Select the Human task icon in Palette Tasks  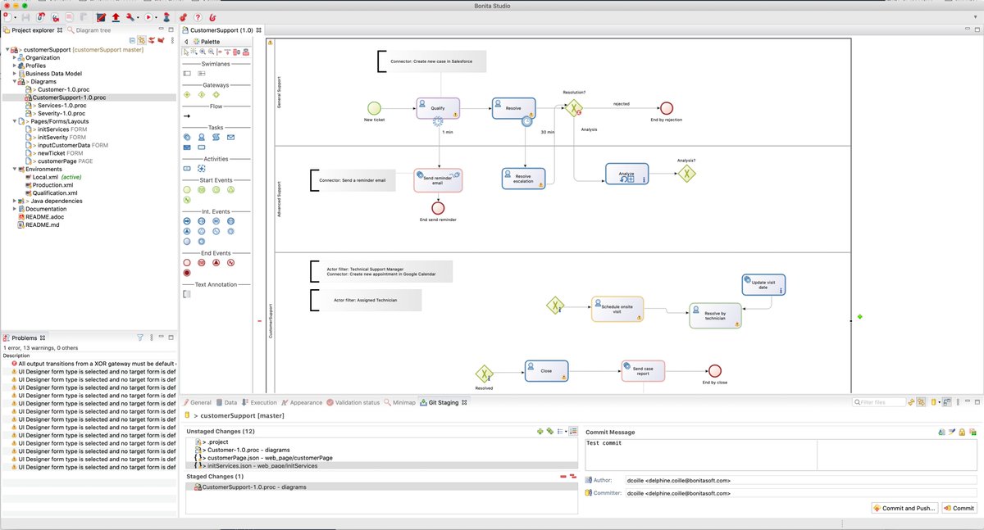pos(202,137)
